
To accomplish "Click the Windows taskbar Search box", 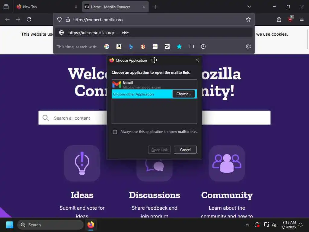I will click(x=50, y=225).
